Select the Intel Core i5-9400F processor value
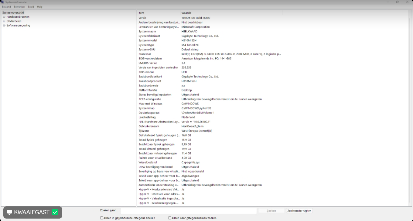The image size is (413, 221). pyautogui.click(x=231, y=54)
